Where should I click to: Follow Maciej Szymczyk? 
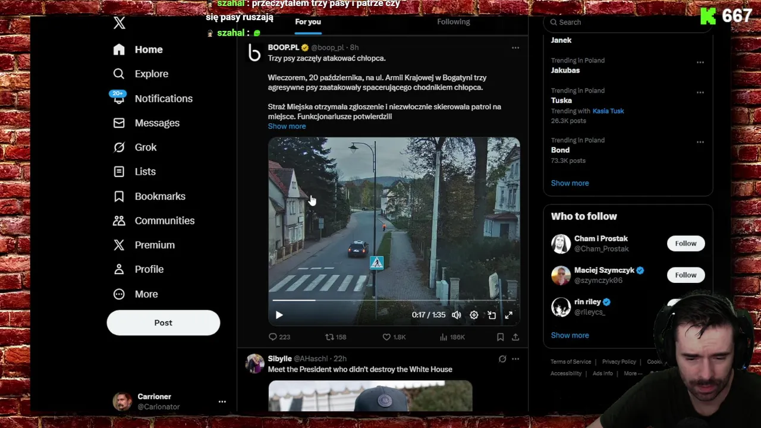685,275
